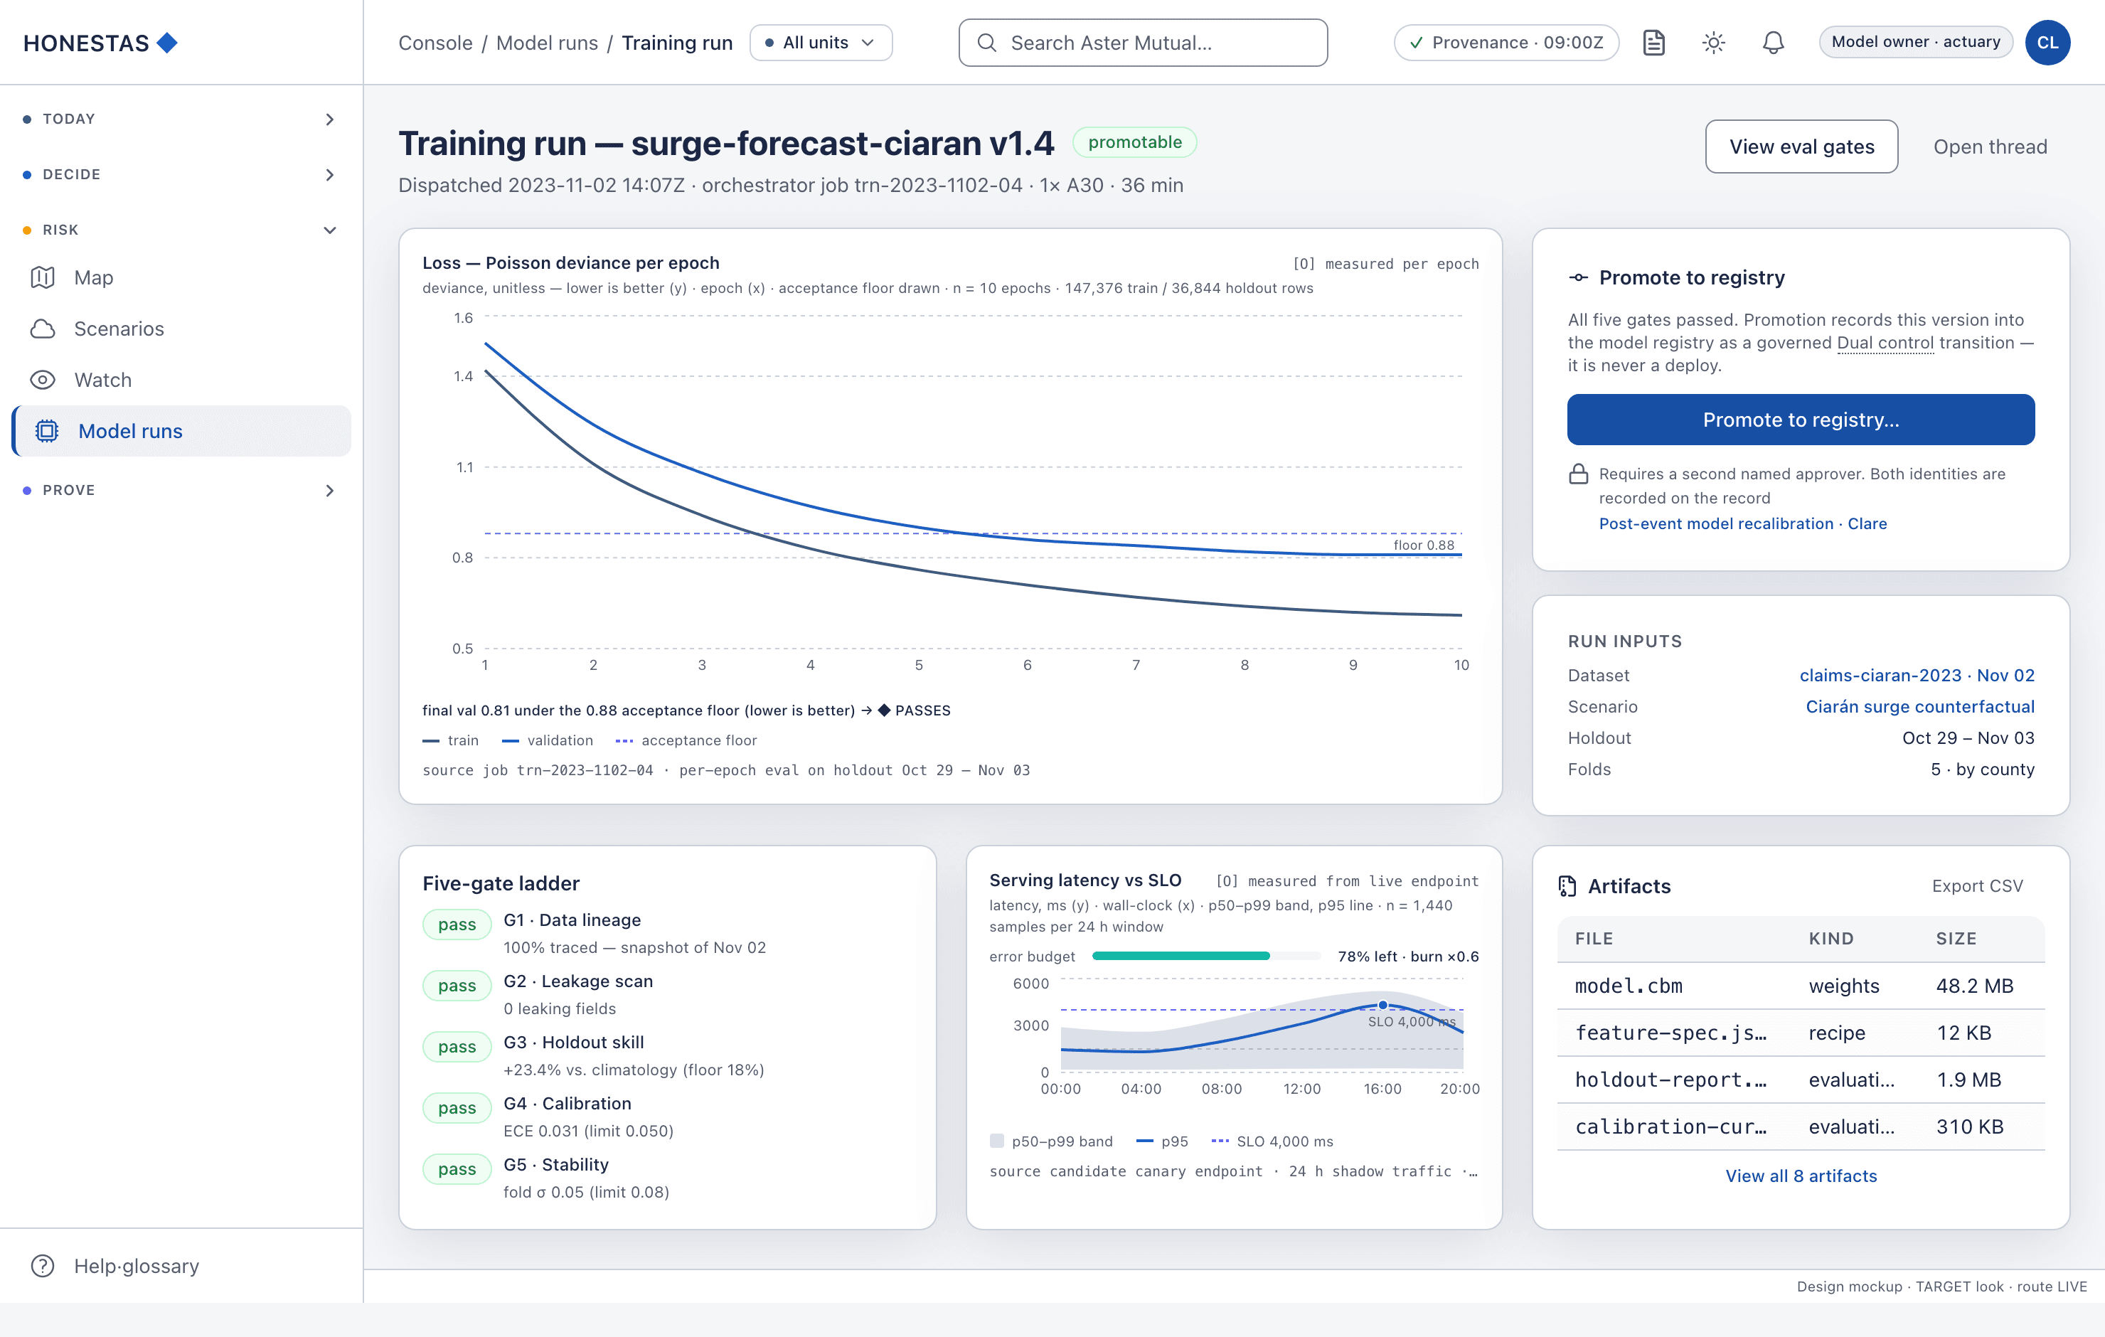The height and width of the screenshot is (1337, 2105).
Task: Open Scenarios in the sidebar
Action: [x=181, y=329]
